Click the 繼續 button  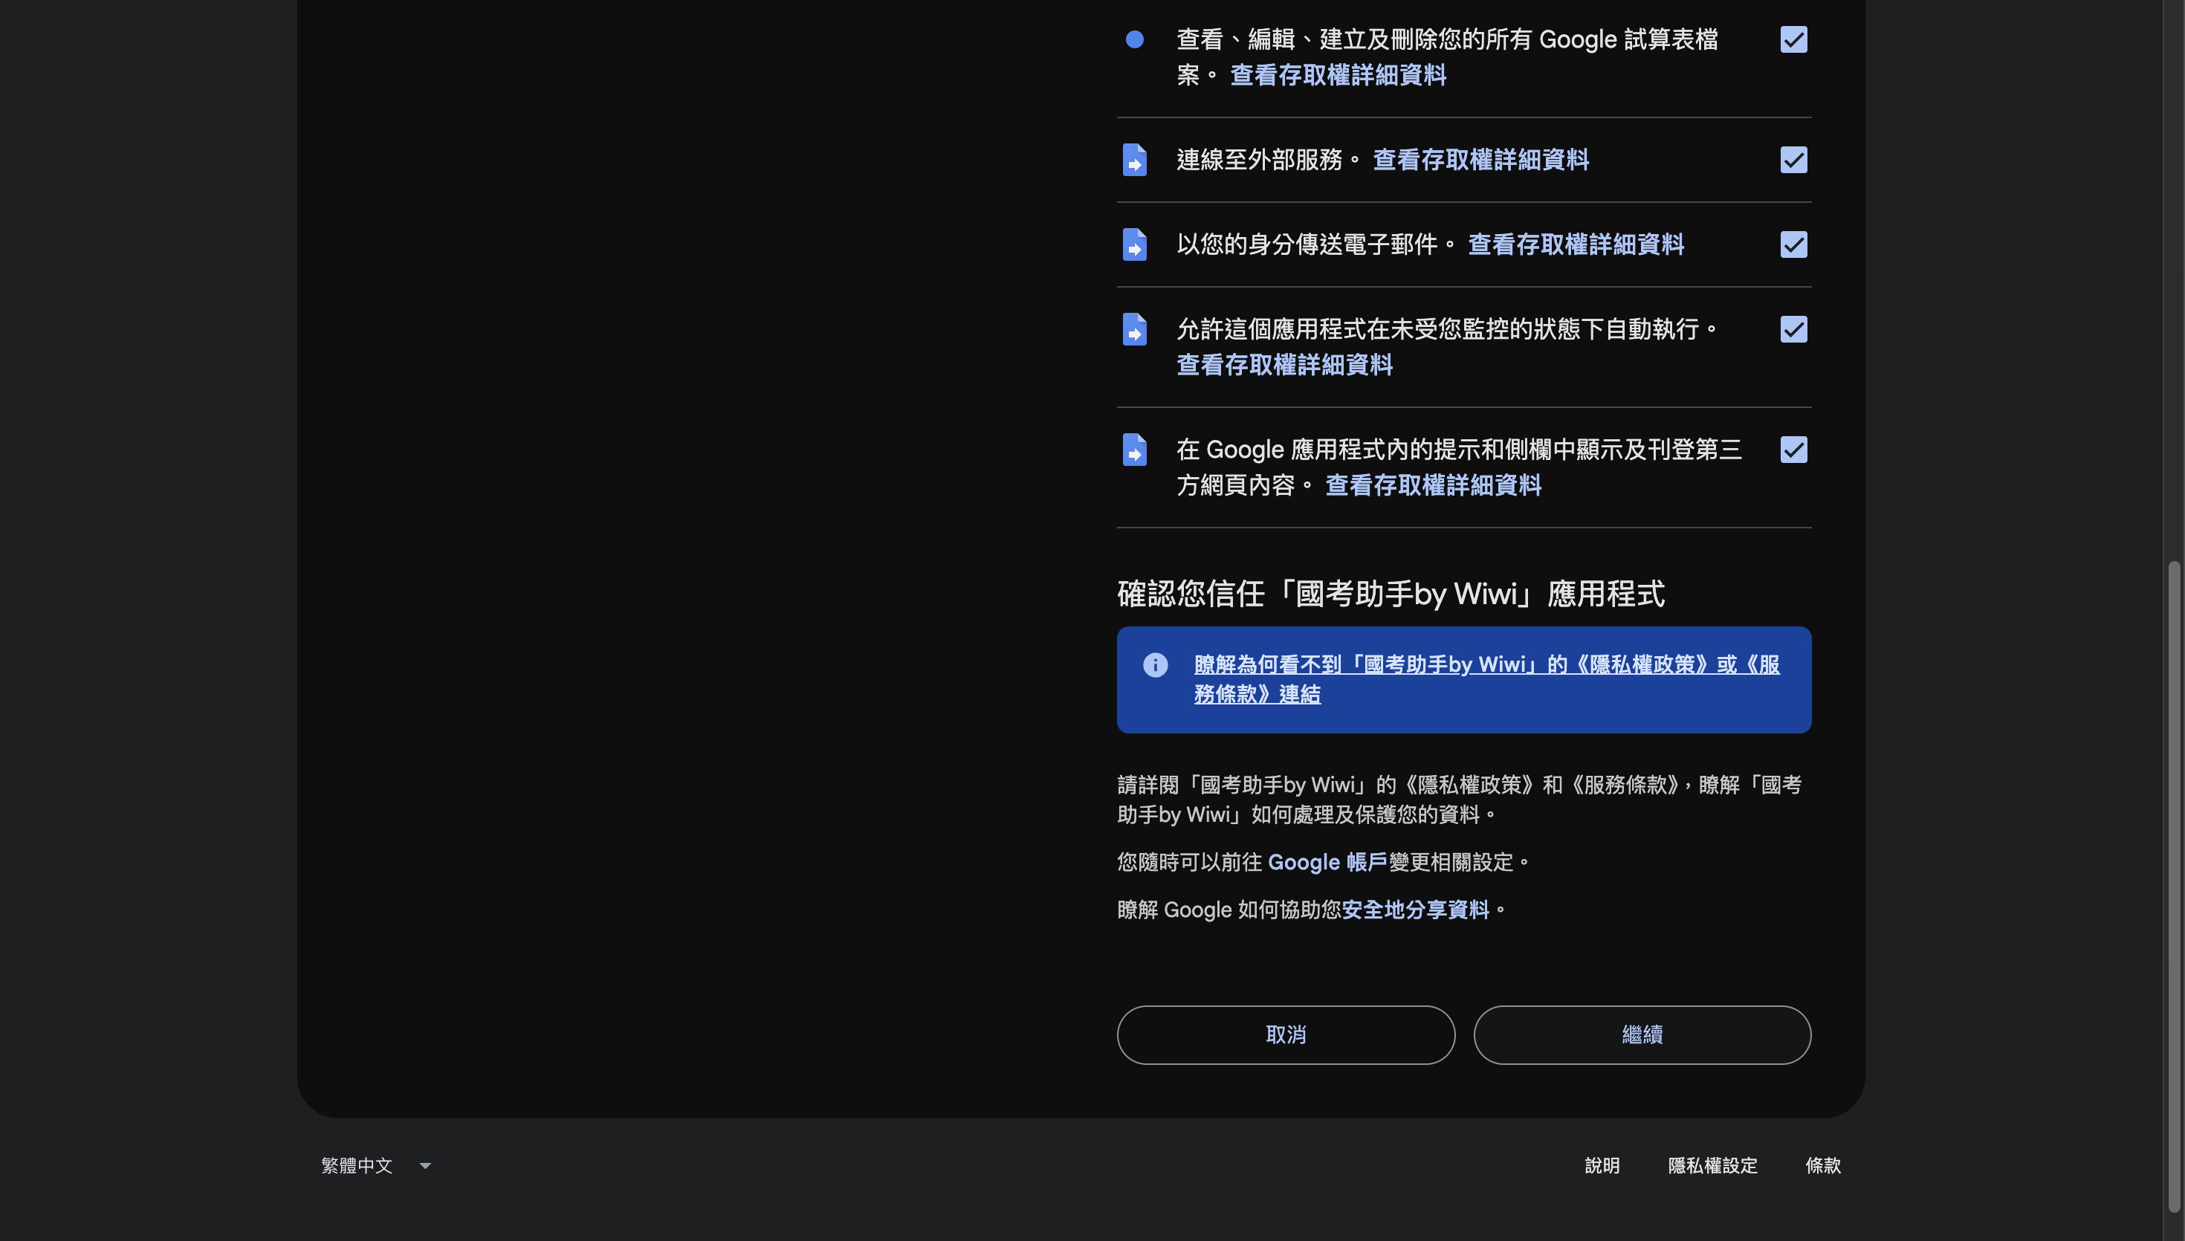click(1642, 1034)
